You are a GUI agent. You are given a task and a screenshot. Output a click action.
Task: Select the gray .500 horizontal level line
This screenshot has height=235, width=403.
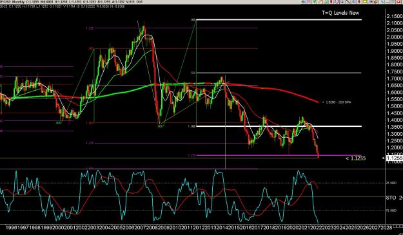(x=279, y=73)
